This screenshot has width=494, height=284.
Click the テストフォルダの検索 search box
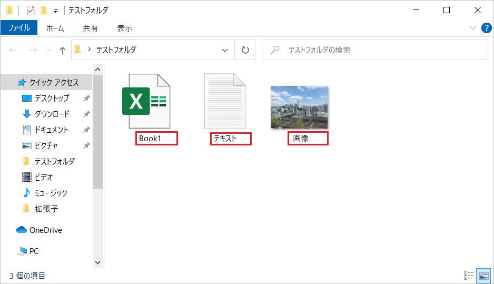374,50
